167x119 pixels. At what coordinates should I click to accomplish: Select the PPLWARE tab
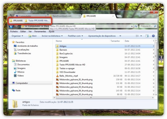tap(99, 16)
